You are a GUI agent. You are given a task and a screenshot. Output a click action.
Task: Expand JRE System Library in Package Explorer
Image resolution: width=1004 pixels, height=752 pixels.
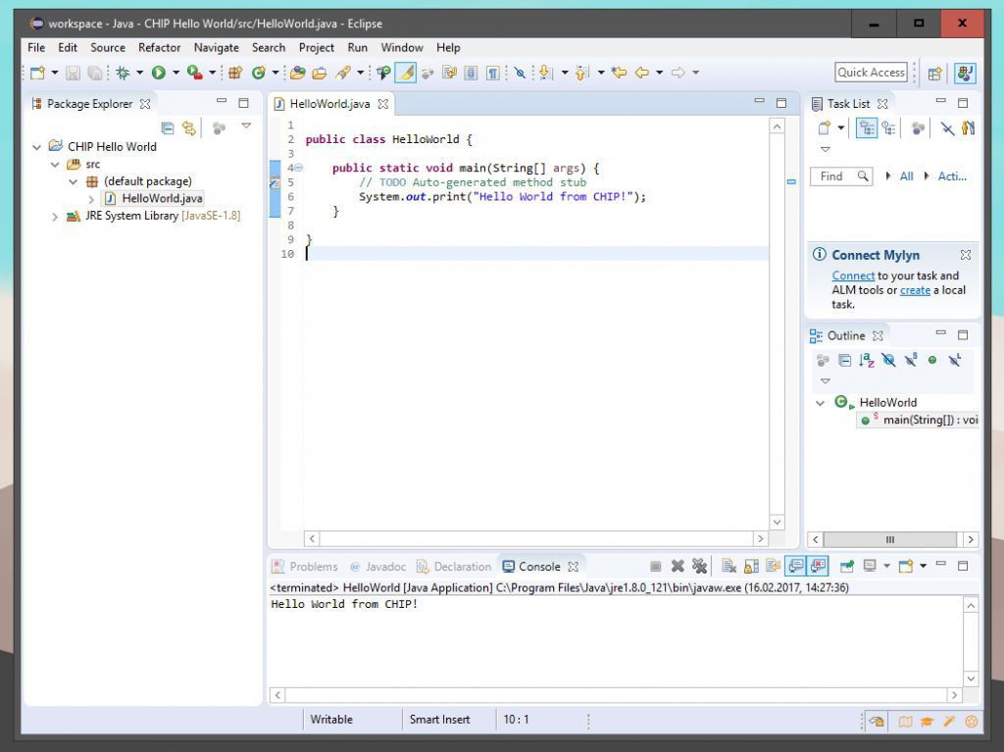click(x=55, y=216)
